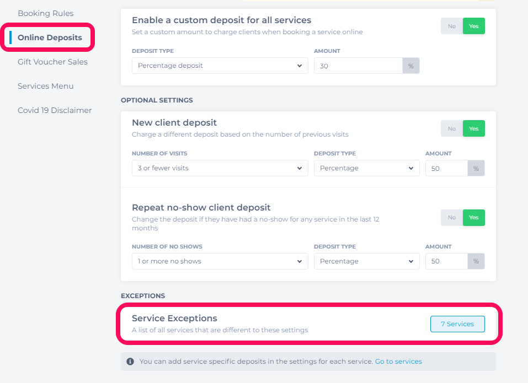Image resolution: width=528 pixels, height=383 pixels.
Task: Click the info icon in the notice bar
Action: click(130, 362)
